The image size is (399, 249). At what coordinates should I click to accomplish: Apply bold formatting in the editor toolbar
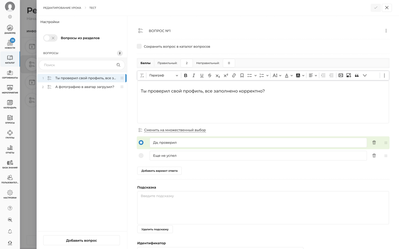click(x=185, y=75)
